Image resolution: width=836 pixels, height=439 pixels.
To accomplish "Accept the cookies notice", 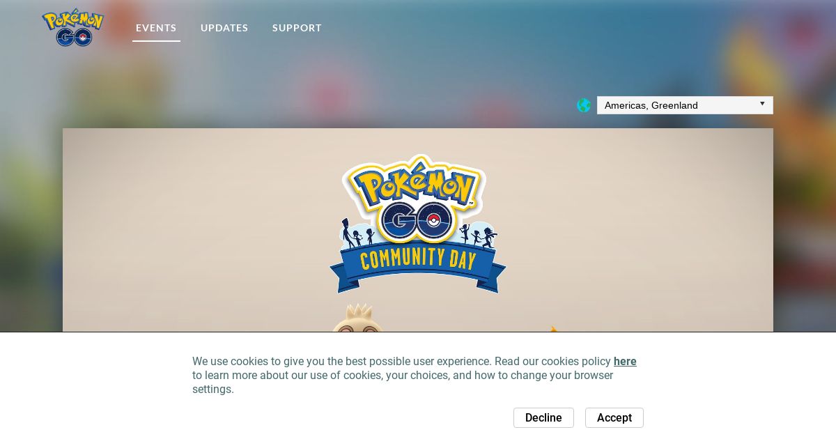I will 614,417.
